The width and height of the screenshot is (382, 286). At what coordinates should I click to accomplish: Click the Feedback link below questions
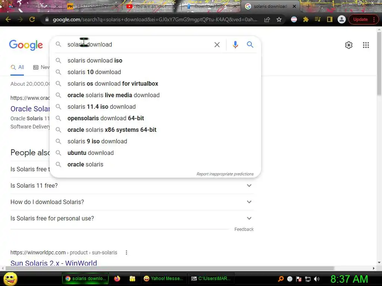point(244,229)
